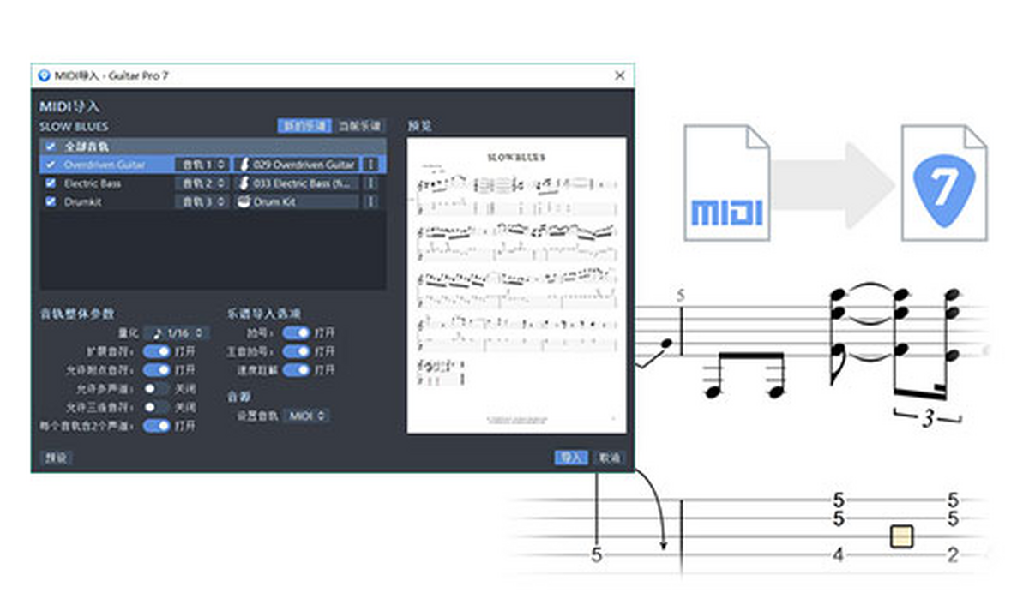Uncheck the Electric Bass track checkbox

click(x=51, y=183)
